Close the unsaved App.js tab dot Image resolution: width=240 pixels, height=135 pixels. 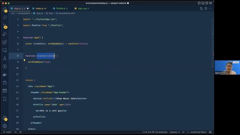[28, 9]
